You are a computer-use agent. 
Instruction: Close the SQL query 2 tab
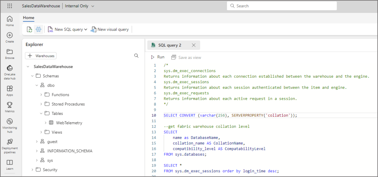pyautogui.click(x=193, y=45)
